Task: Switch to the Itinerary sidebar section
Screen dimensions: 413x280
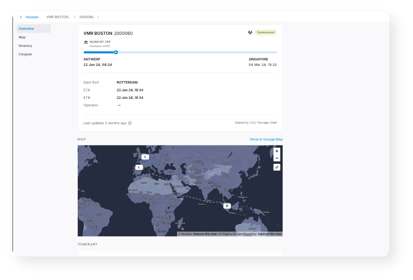Action: [x=25, y=45]
